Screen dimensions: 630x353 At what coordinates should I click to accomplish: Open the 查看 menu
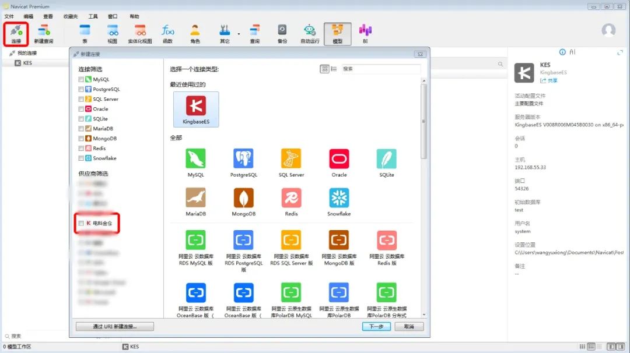coord(48,16)
